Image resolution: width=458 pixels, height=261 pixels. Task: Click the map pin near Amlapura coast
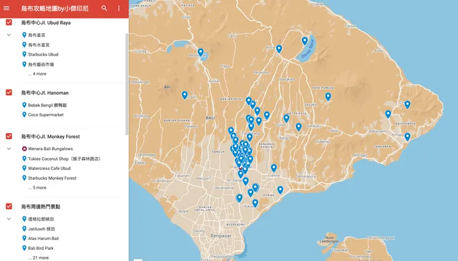[407, 136]
